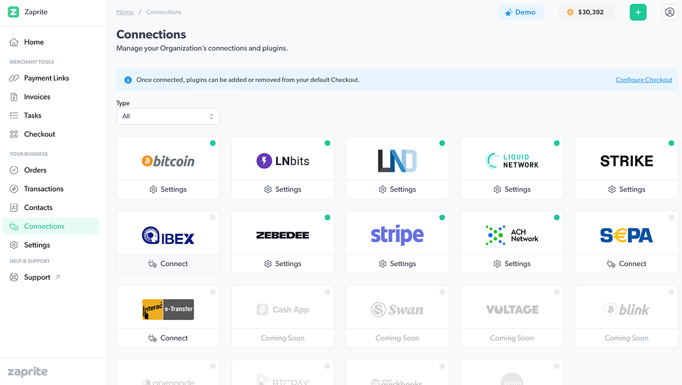Click the ACH Network logo
This screenshot has height=385, width=682.
512,235
